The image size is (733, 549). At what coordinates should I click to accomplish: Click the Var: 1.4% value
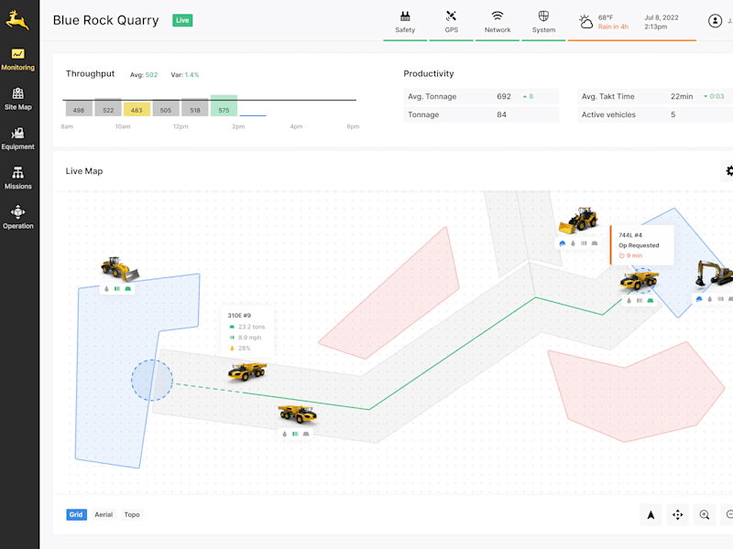[x=185, y=75]
